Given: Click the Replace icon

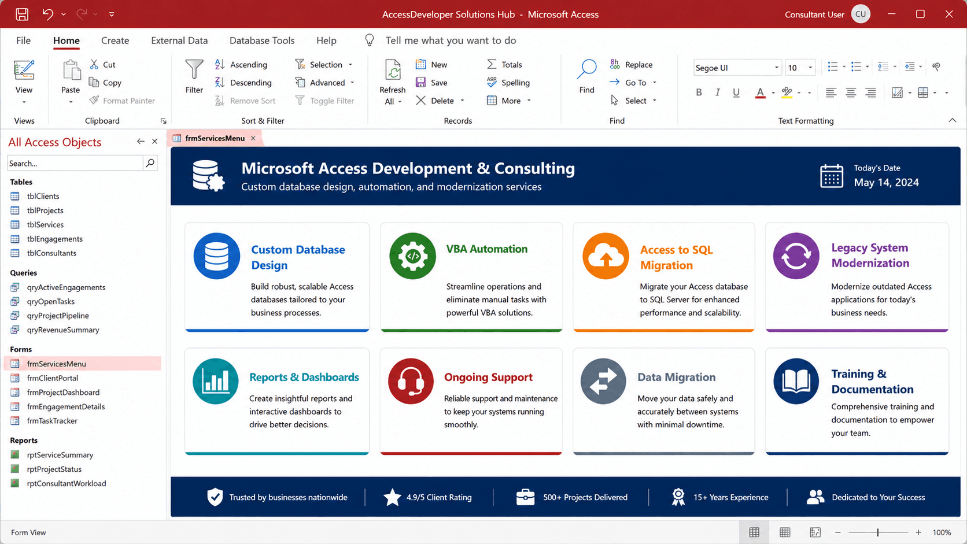Looking at the screenshot, I should [x=615, y=64].
